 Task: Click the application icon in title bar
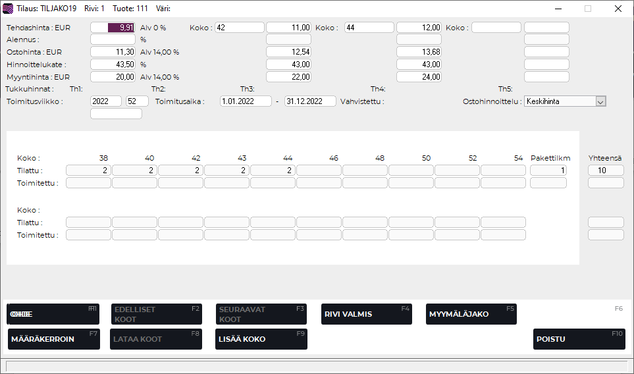click(9, 9)
